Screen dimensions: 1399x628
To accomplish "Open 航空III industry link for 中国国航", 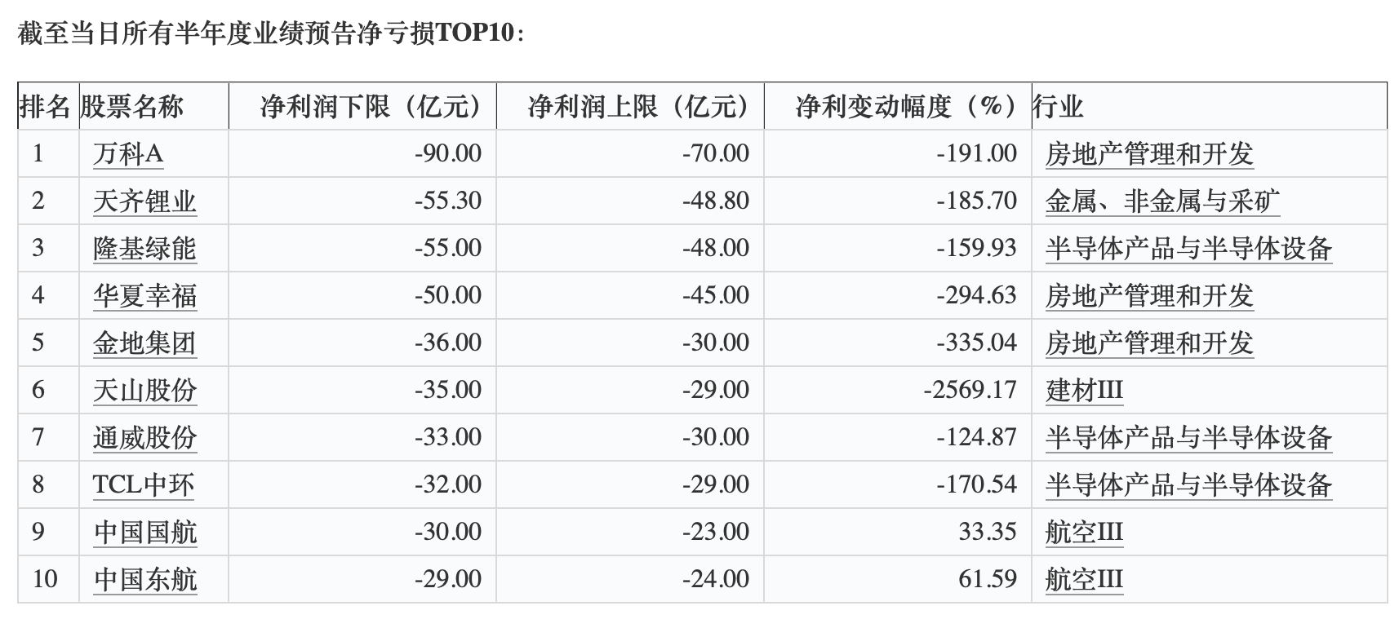I will (x=1085, y=532).
